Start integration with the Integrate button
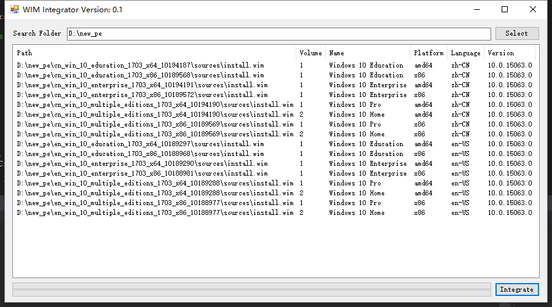Screen dimensions: 552x307 517,289
